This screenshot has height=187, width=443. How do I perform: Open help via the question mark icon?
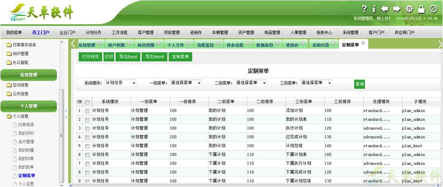pos(364,9)
